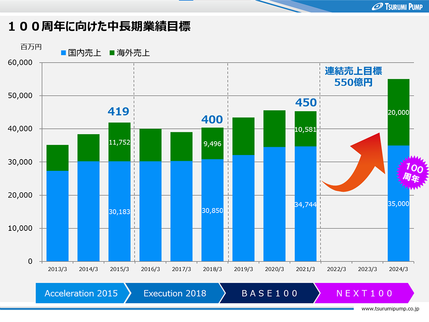
Task: Click the blue 国内売上 legend swatch
Action: coord(63,53)
